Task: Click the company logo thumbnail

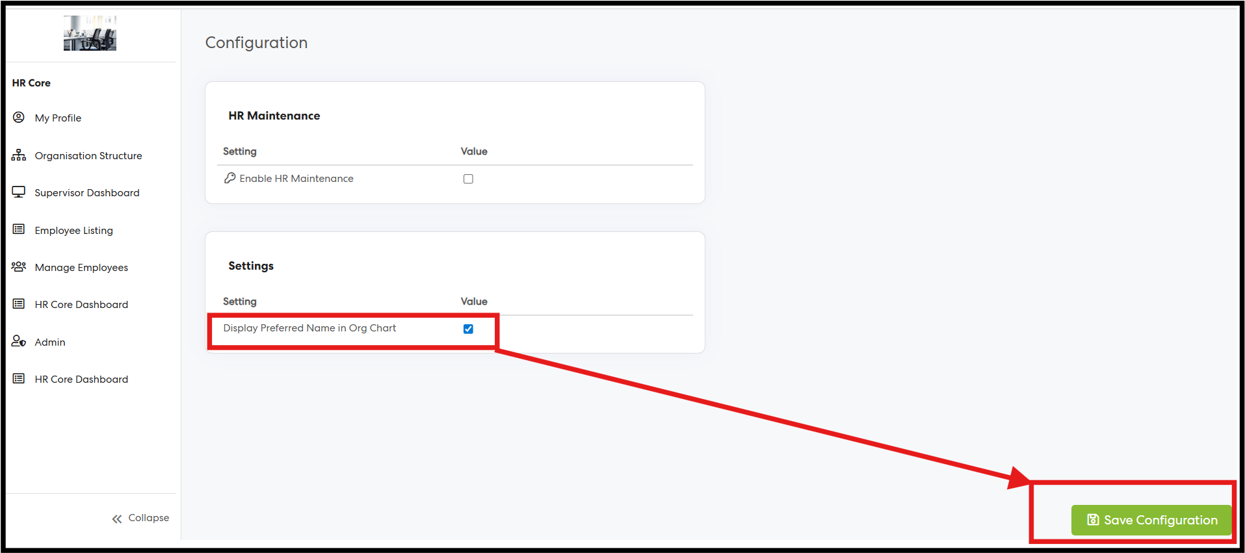Action: [x=90, y=34]
